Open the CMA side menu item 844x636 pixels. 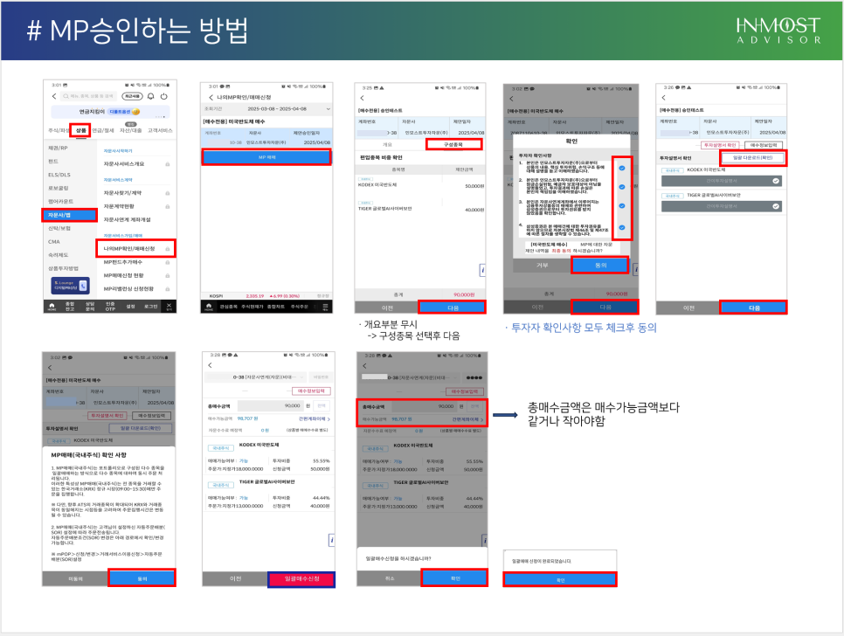[54, 242]
